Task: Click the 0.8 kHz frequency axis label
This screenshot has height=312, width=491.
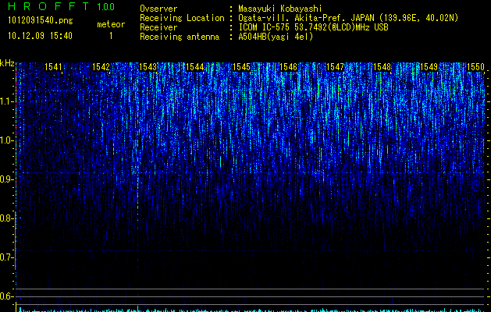Action: (x=6, y=218)
